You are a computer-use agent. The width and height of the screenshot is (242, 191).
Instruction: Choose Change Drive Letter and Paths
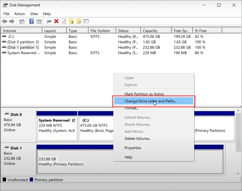(x=150, y=101)
